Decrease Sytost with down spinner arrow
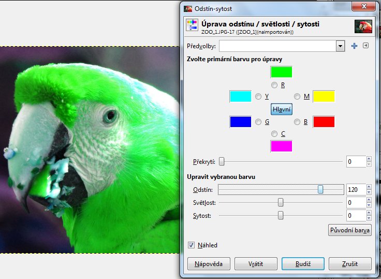The image size is (381, 279). [x=369, y=218]
